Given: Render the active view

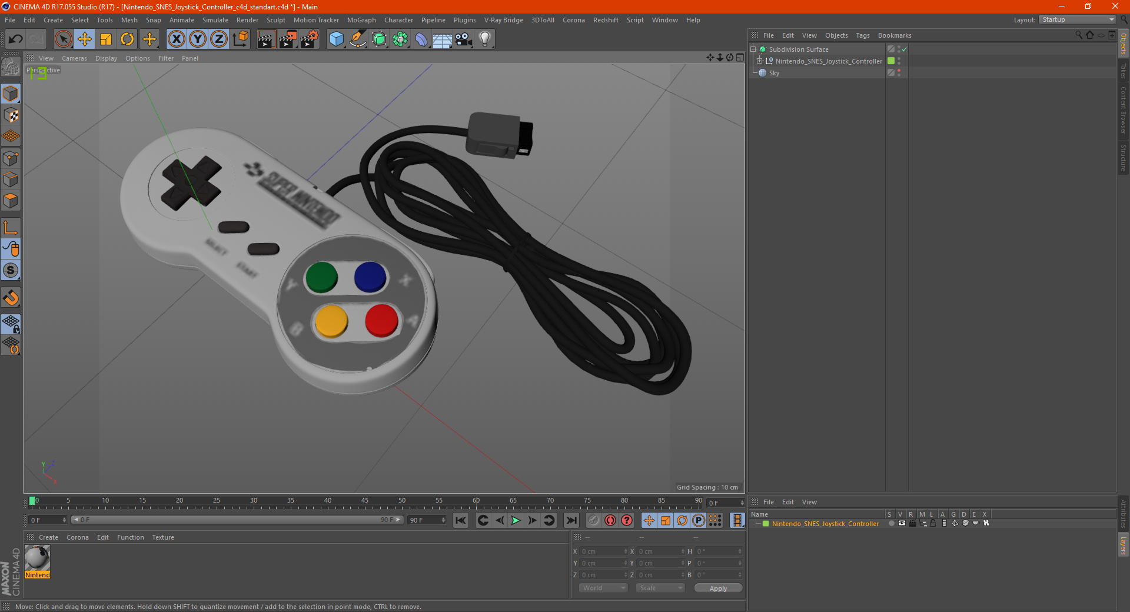Looking at the screenshot, I should (x=266, y=39).
